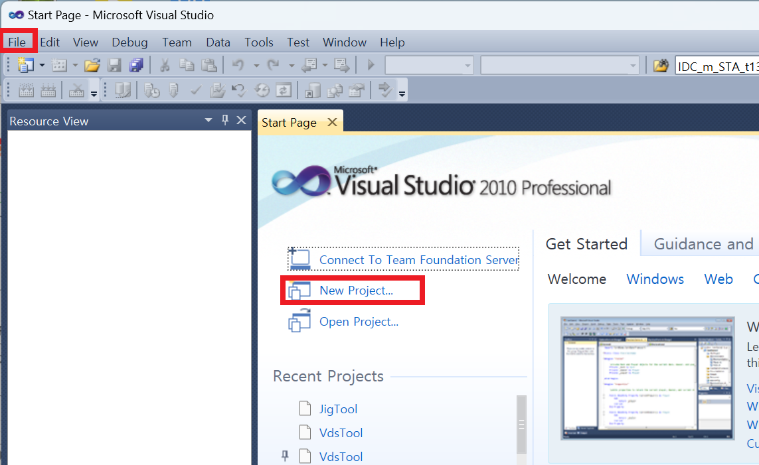The image size is (759, 465).
Task: Click the Build Solution icon
Action: tap(48, 90)
